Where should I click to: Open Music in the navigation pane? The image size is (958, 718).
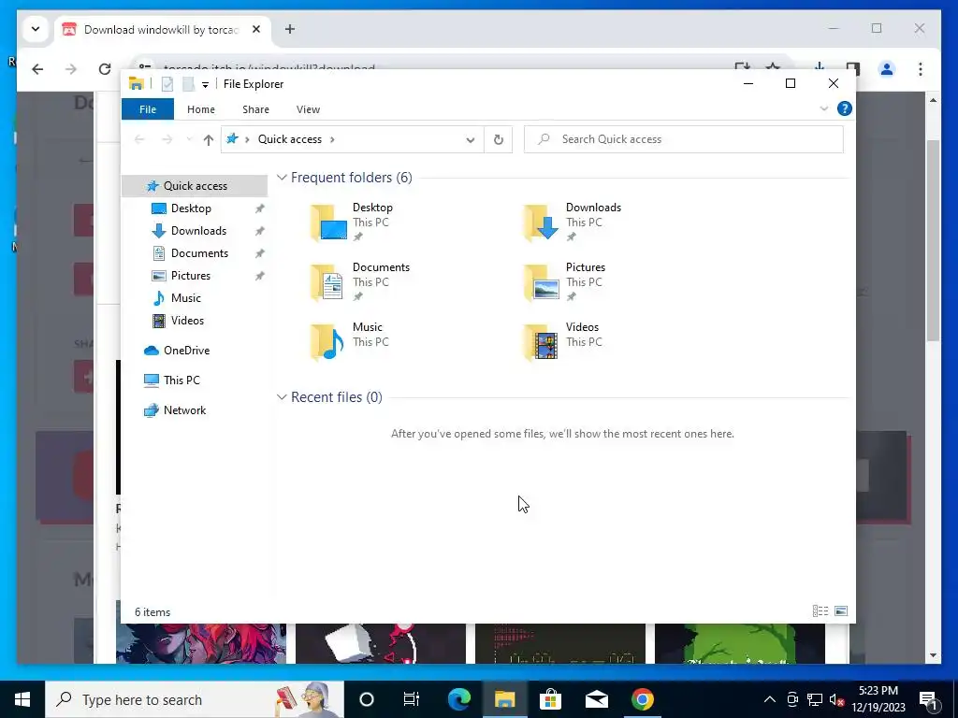point(185,298)
